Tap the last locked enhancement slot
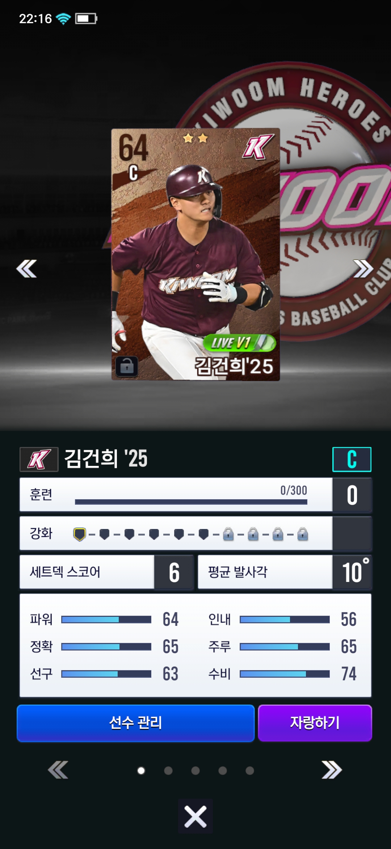This screenshot has width=391, height=849. 303,534
